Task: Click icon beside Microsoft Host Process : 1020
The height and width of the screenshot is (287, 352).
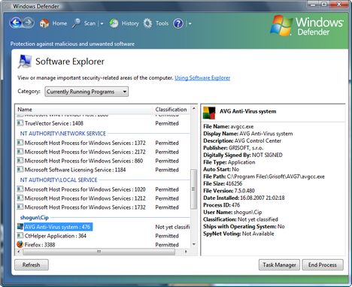Action: (20, 189)
